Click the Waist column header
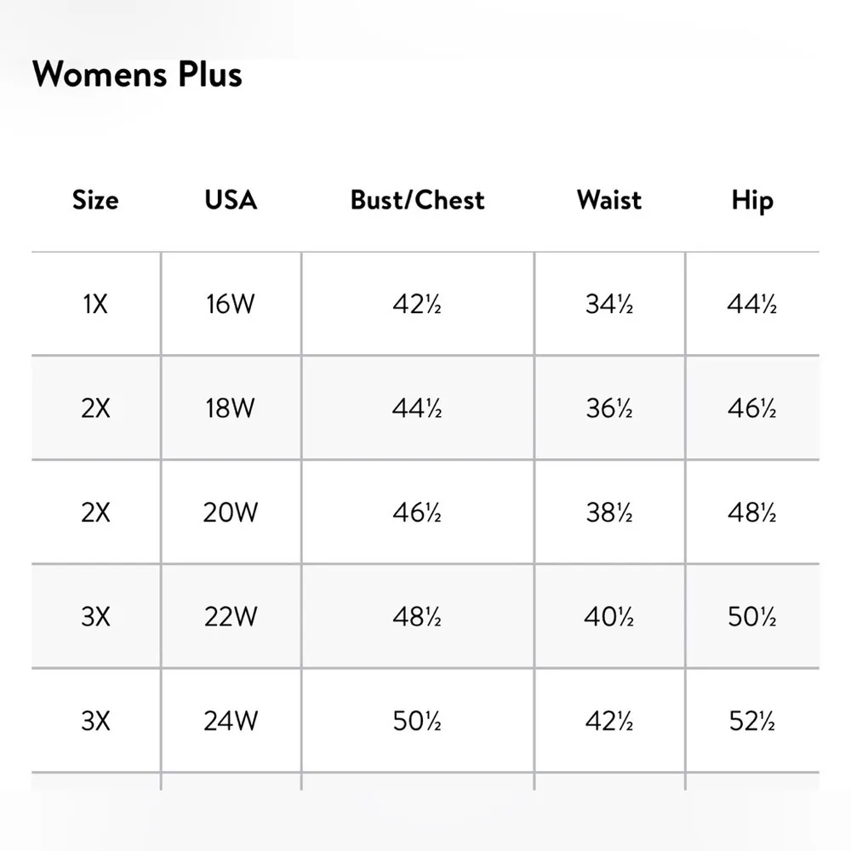 pos(609,200)
